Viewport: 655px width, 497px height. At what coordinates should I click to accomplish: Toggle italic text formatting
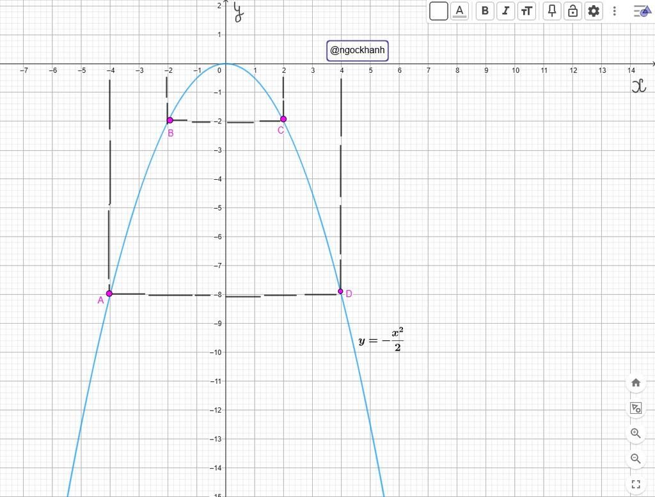point(506,11)
